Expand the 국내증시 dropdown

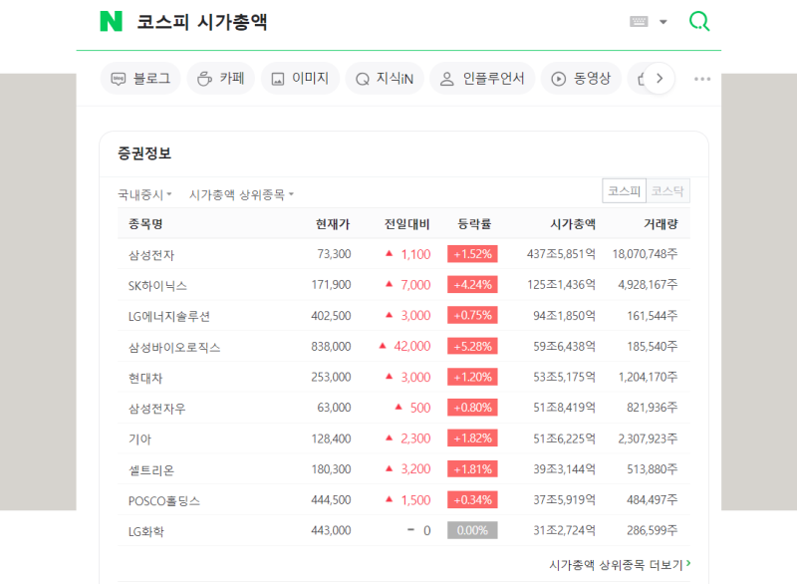144,194
